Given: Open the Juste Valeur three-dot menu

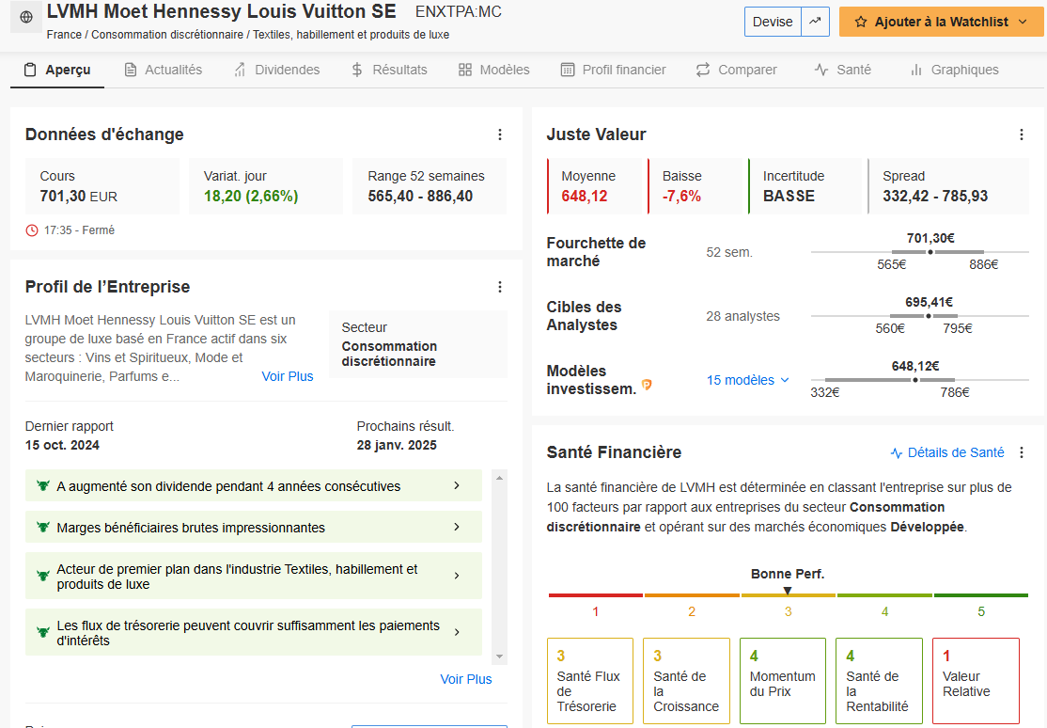Looking at the screenshot, I should (1021, 135).
